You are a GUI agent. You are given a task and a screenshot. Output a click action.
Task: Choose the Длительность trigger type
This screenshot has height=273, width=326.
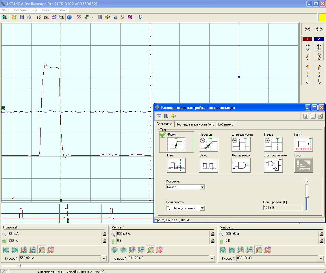[241, 144]
